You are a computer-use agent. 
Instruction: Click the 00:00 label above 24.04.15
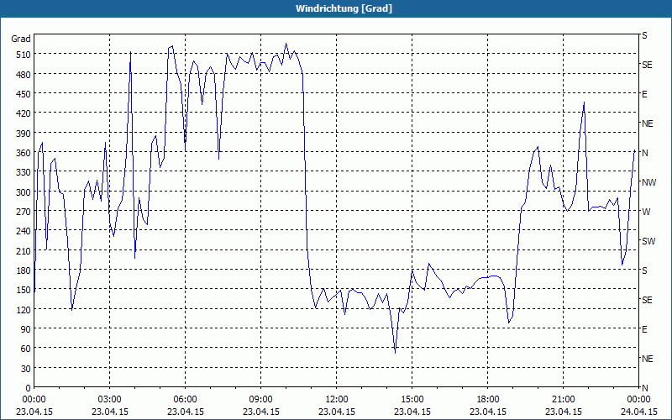click(638, 400)
